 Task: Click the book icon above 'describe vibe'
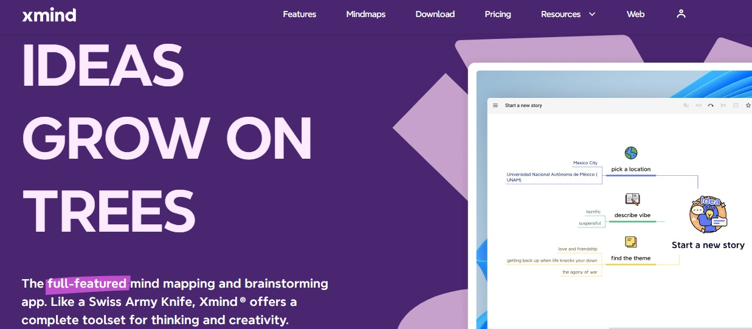[x=632, y=199]
